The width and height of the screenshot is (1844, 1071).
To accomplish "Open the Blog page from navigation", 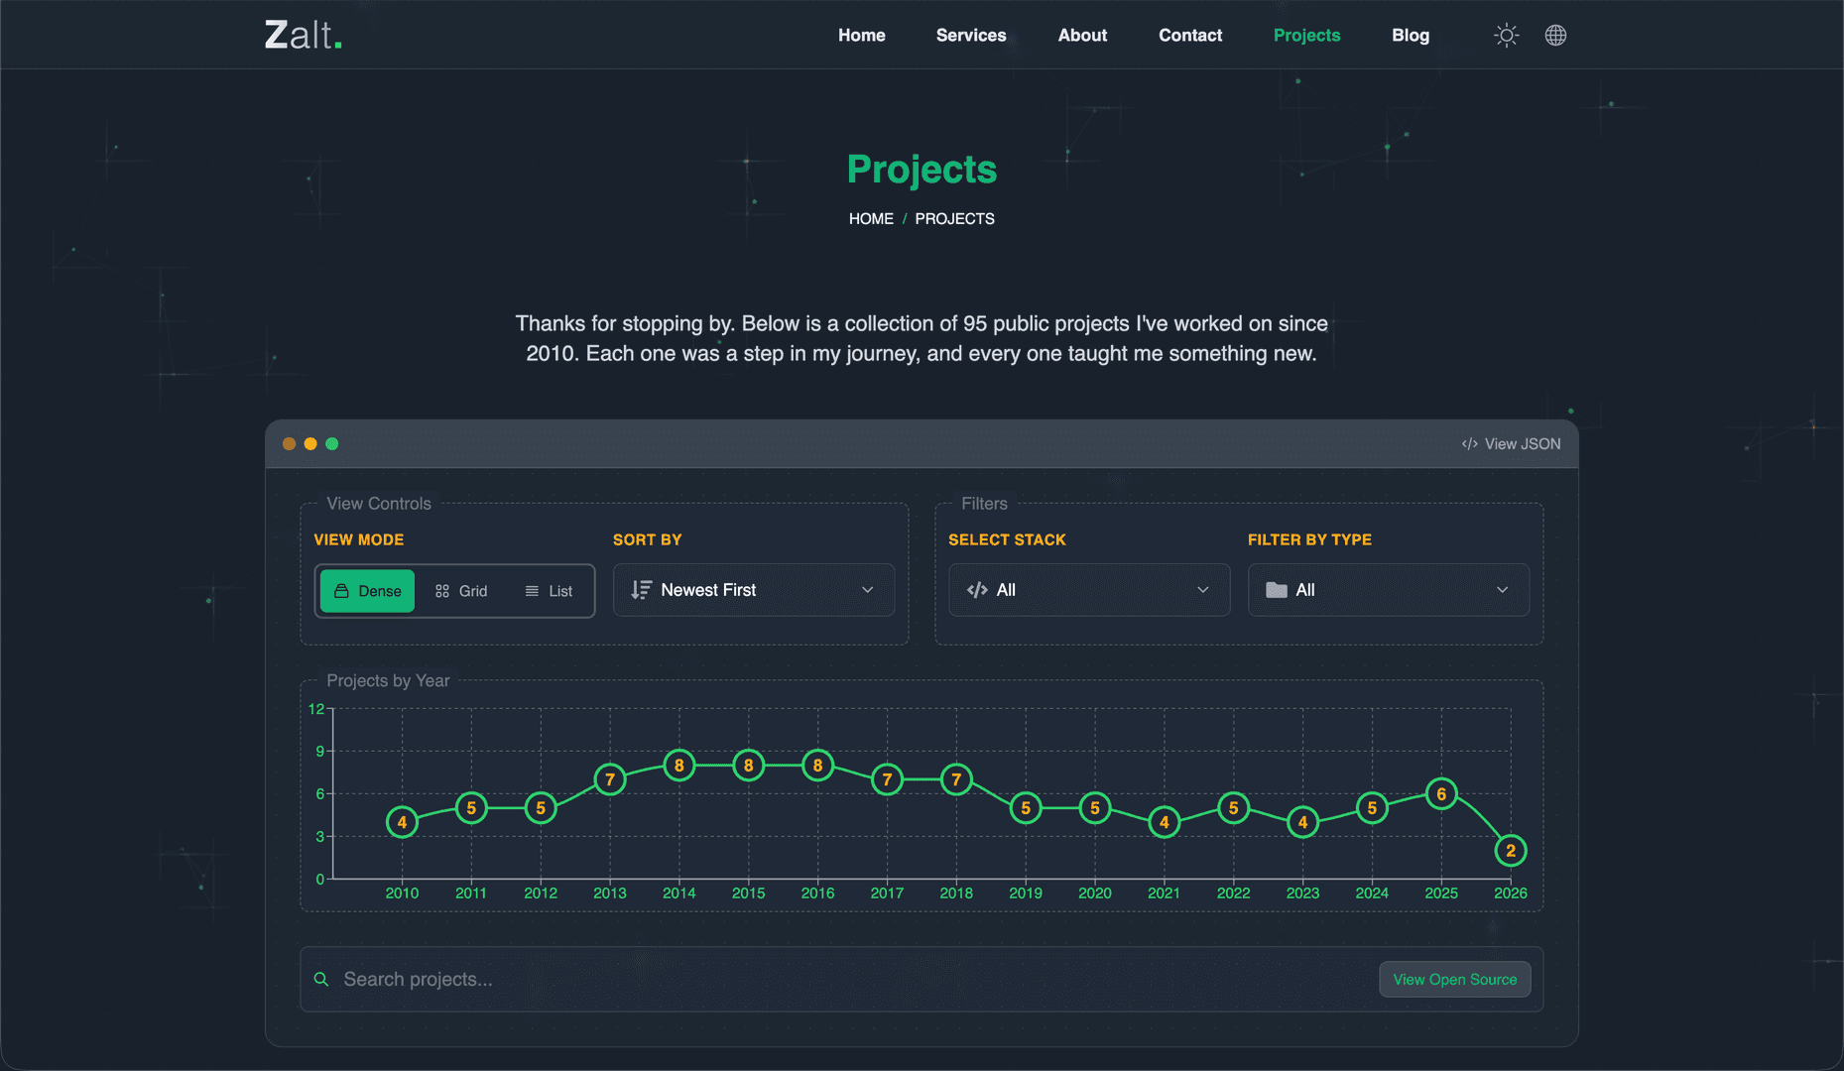I will pos(1410,36).
